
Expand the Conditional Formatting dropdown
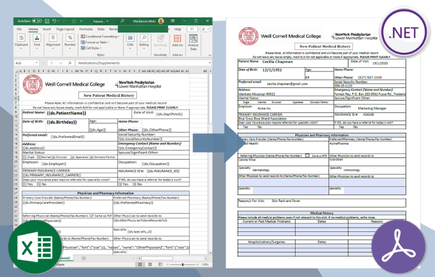click(119, 36)
